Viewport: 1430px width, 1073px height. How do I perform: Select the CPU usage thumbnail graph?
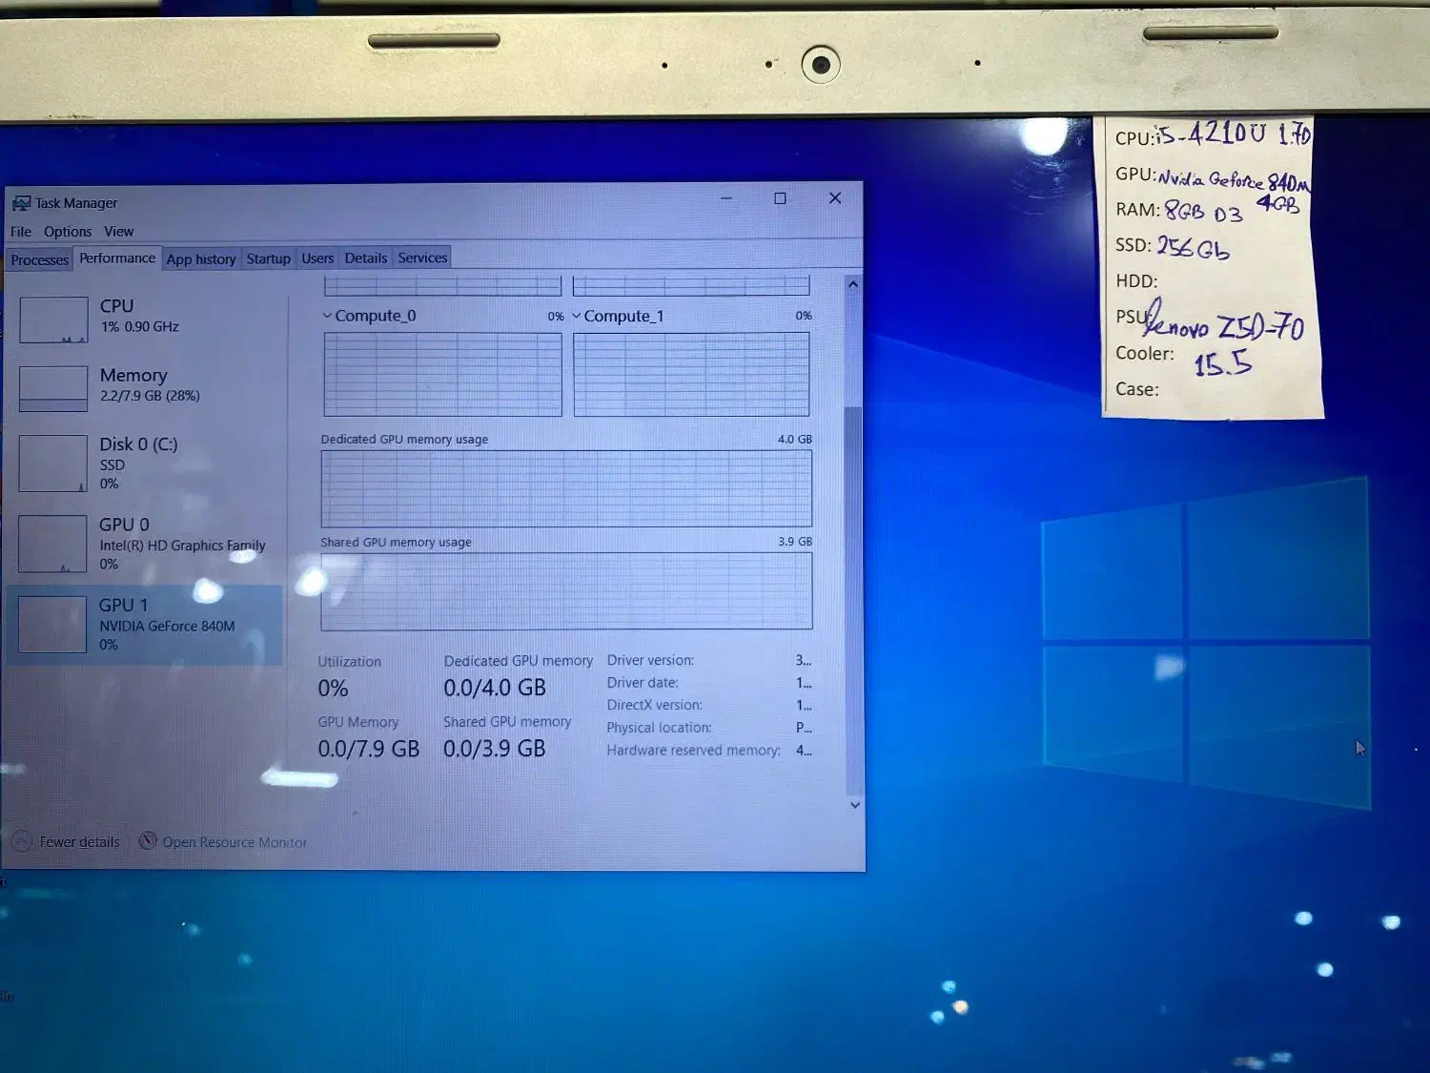pyautogui.click(x=53, y=320)
